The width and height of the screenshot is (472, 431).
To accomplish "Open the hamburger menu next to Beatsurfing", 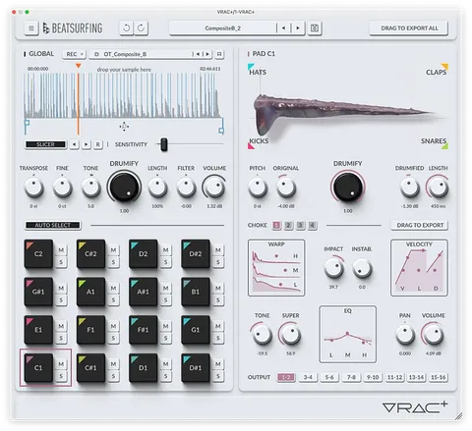I will tap(31, 28).
